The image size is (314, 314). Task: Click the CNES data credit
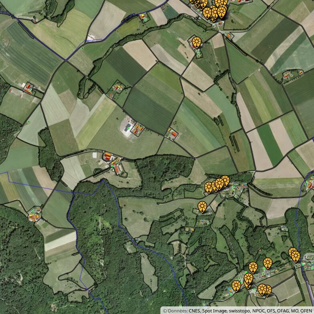[x=194, y=311]
